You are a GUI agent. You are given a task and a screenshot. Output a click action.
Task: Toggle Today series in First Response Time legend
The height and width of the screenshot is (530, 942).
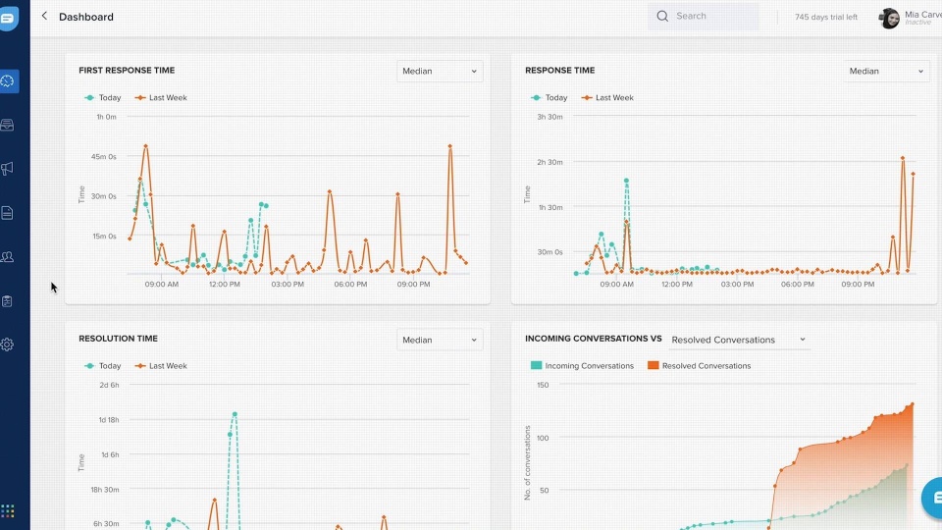(x=103, y=97)
